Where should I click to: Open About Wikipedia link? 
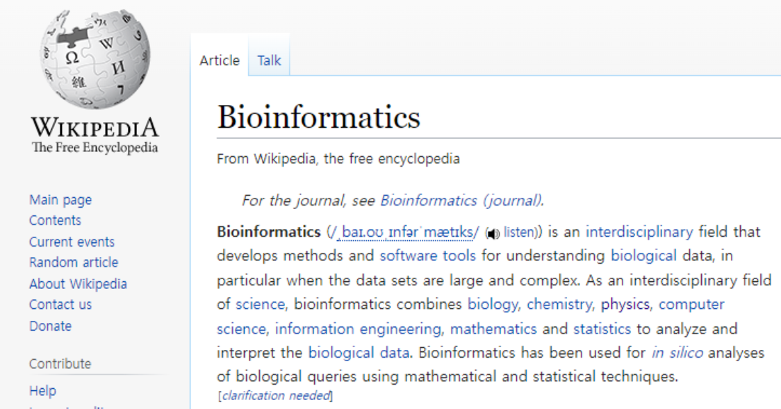coord(78,284)
